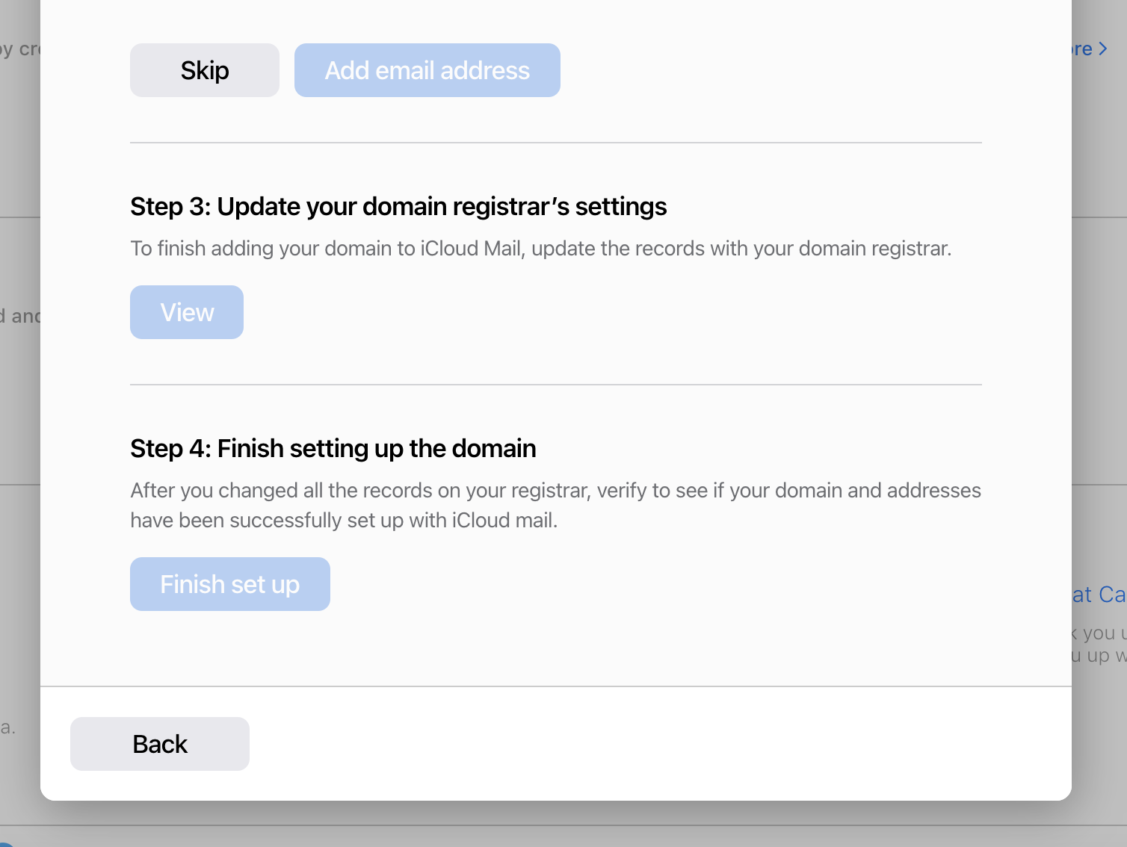Click the 'have been successfully set up' line
The image size is (1127, 847).
click(x=344, y=520)
